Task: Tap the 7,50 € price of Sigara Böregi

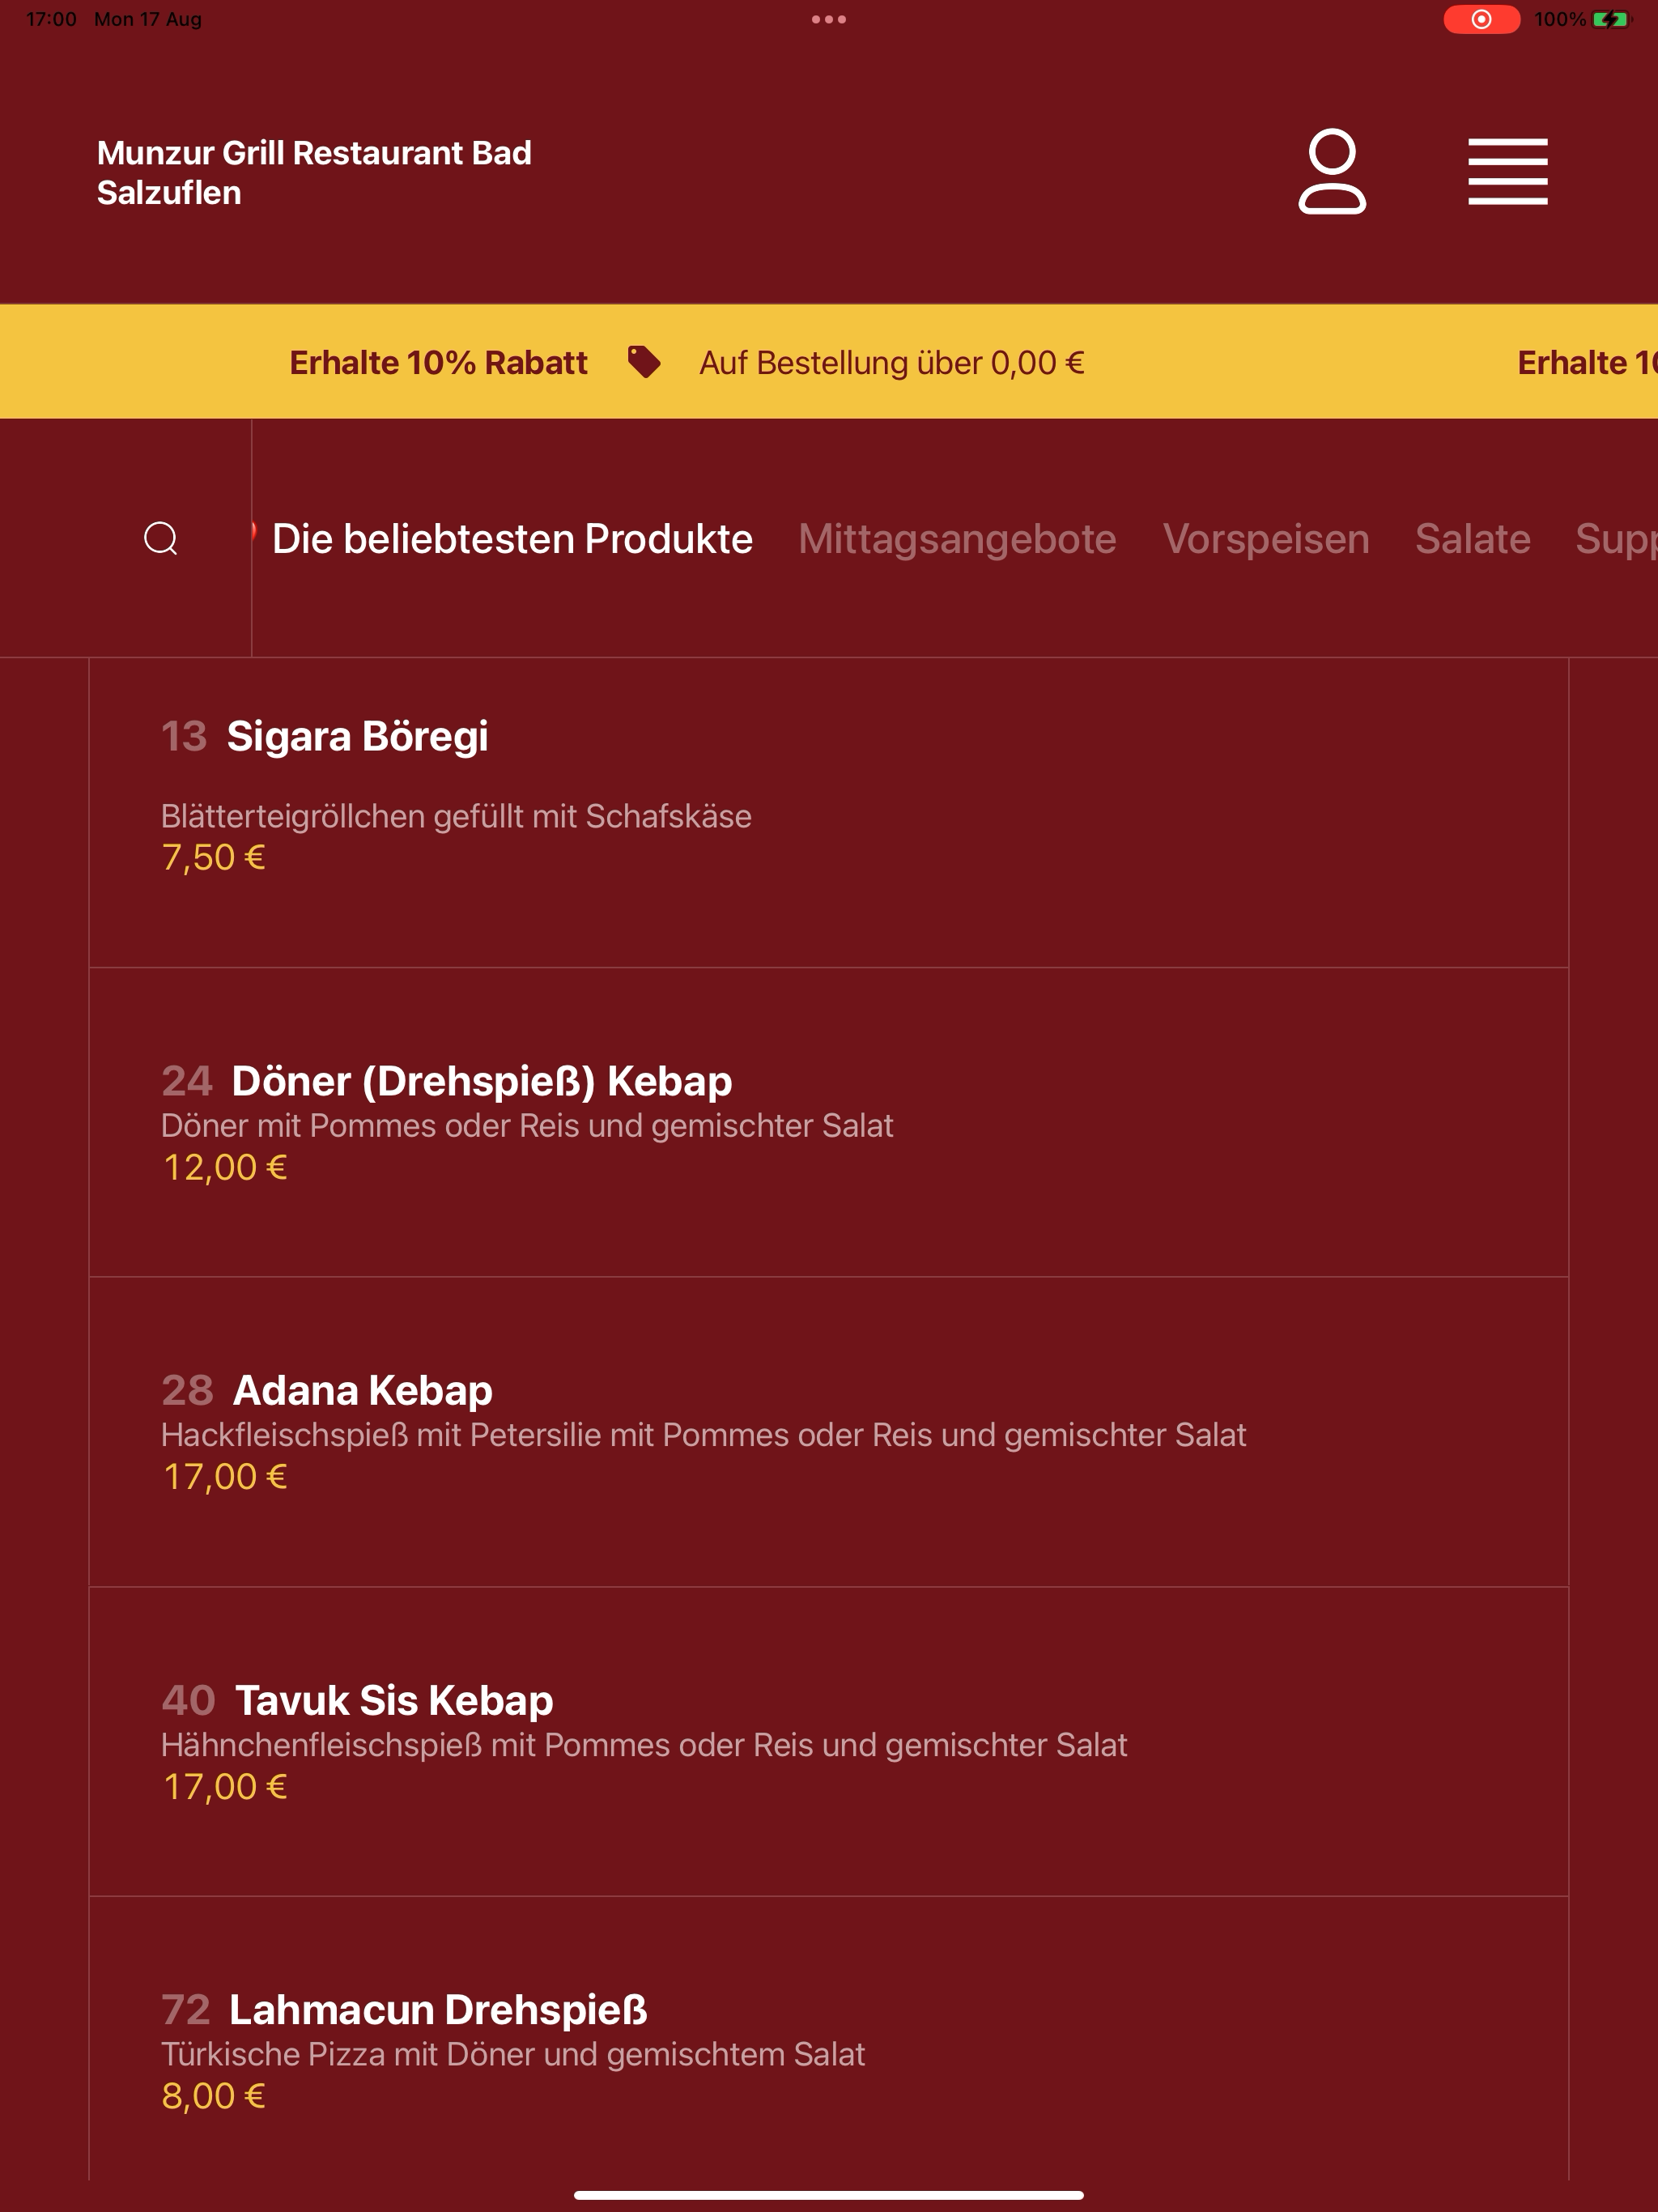Action: click(x=213, y=858)
